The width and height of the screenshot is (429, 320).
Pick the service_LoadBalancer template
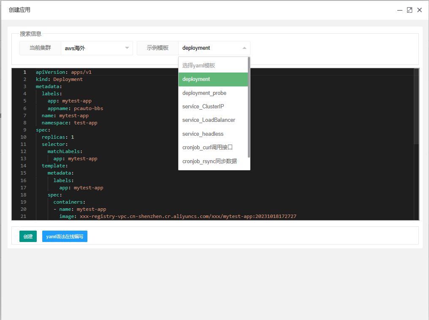point(213,120)
